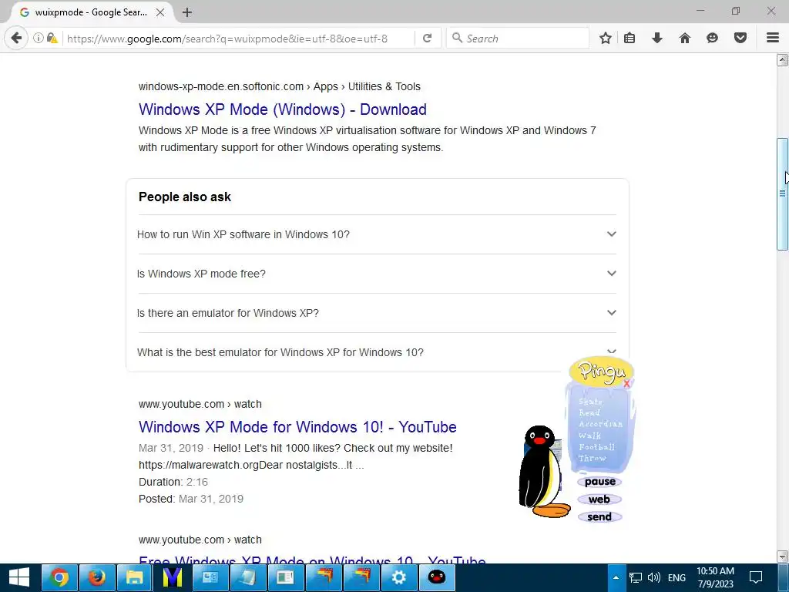This screenshot has height=592, width=789.
Task: Open Windows XP Mode (Windows) - Download link
Action: (282, 109)
